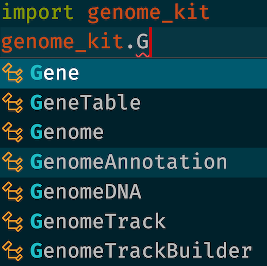
Task: Click the class icon next to Genome
Action: (12, 132)
